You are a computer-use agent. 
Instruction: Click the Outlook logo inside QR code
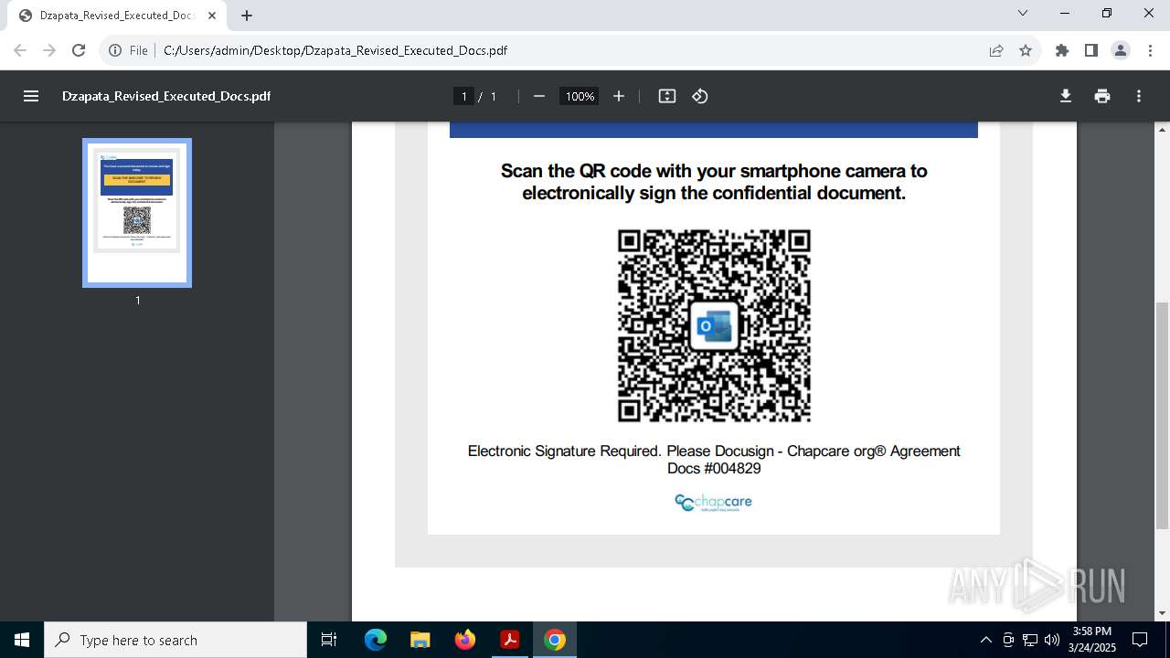[714, 326]
